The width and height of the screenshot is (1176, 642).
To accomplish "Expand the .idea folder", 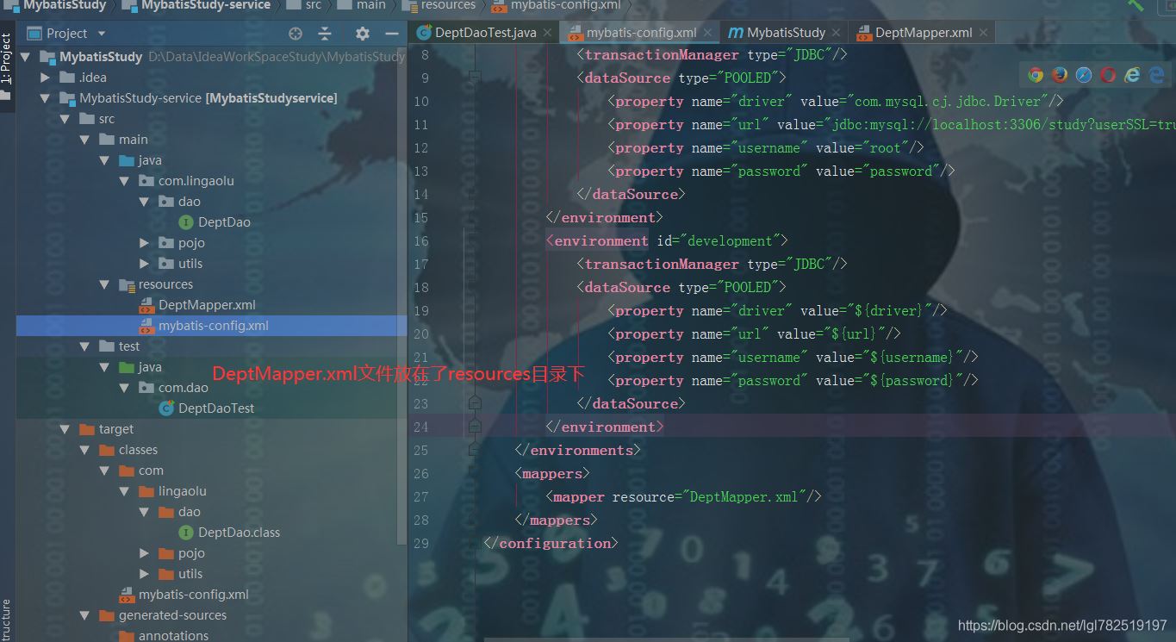I will pyautogui.click(x=46, y=78).
